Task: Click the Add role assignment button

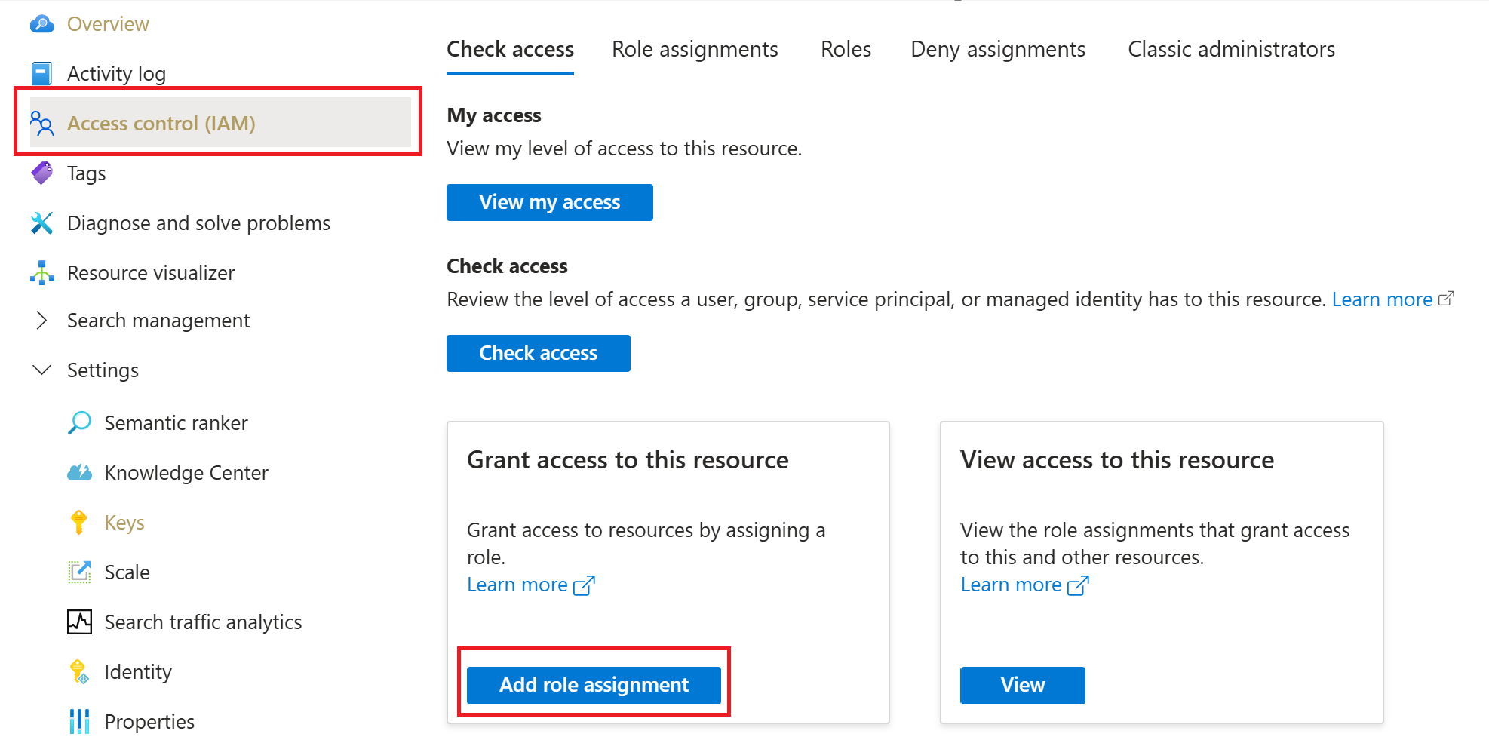Action: tap(594, 685)
